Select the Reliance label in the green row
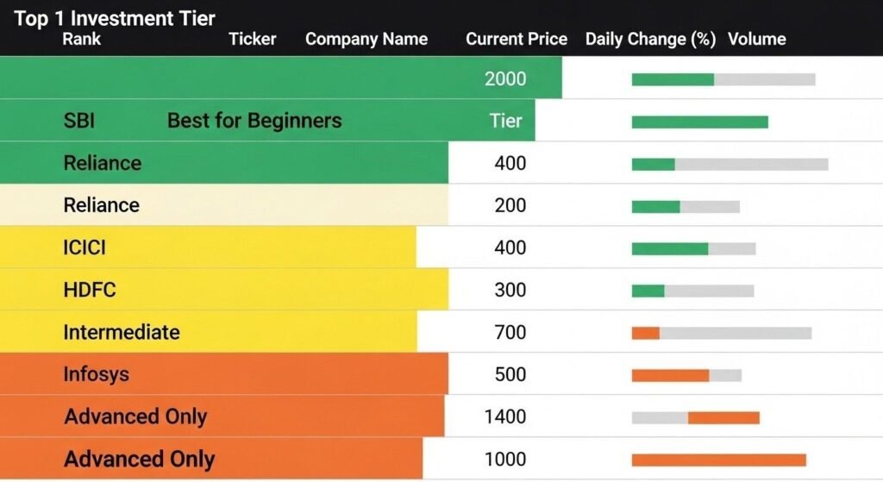The height and width of the screenshot is (482, 883). 103,163
